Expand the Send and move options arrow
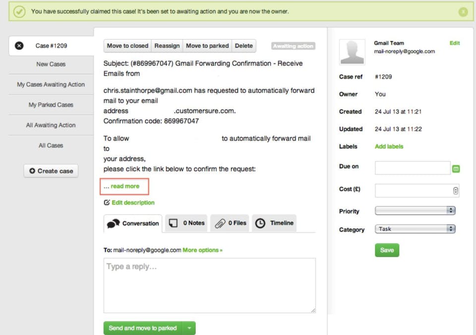 [189, 328]
